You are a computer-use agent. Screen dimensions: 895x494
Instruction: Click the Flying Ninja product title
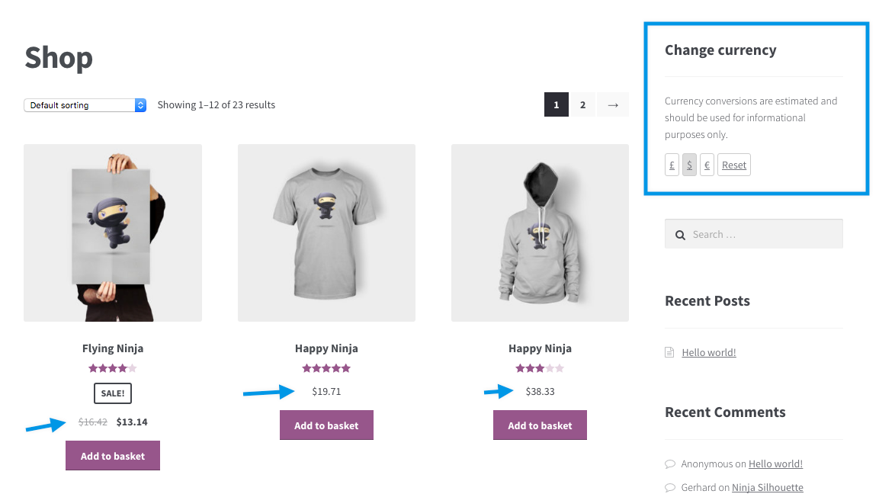point(113,348)
